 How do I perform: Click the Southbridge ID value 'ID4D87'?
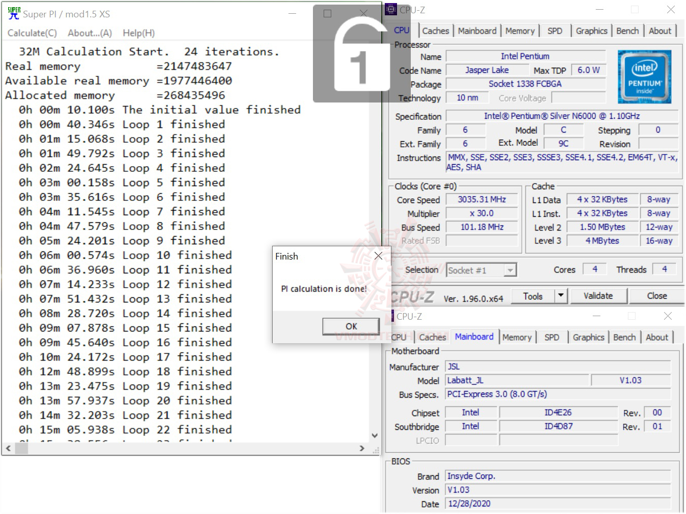(558, 426)
